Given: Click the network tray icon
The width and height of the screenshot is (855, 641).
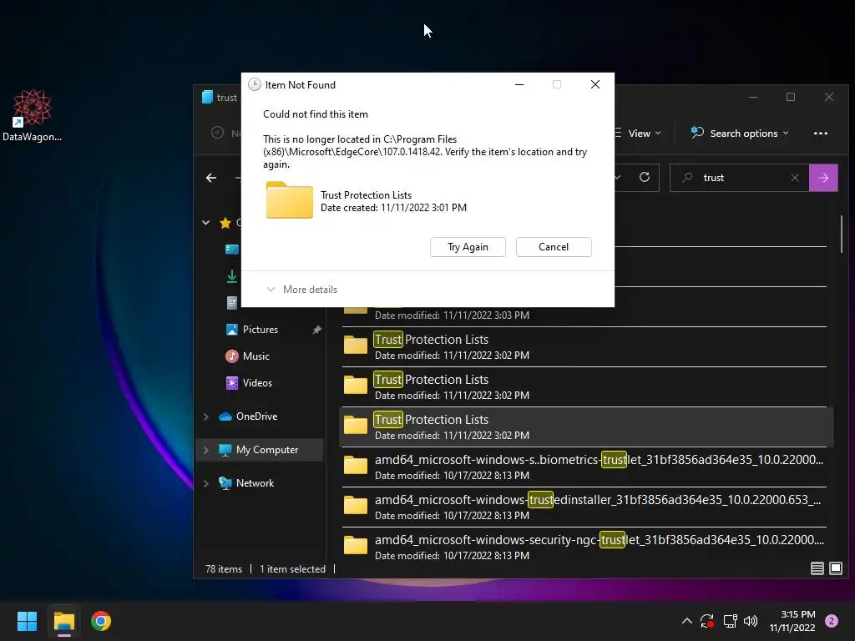Looking at the screenshot, I should click(730, 621).
